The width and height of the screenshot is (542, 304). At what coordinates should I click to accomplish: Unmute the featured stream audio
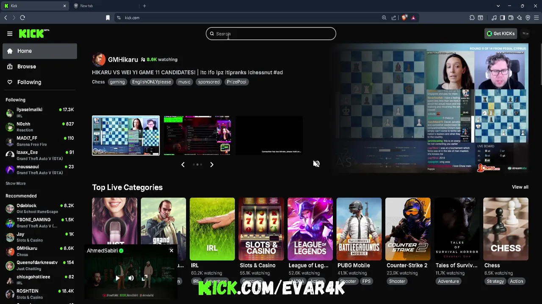316,164
